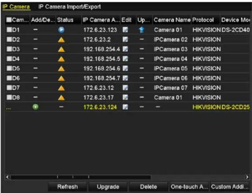
Task: Click the IPCamera 06 name cell
Action: pyautogui.click(x=170, y=78)
